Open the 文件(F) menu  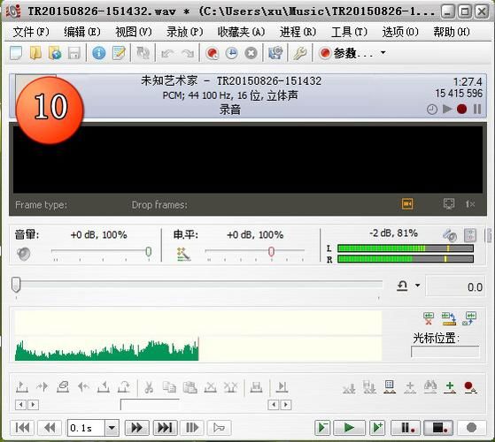[x=31, y=32]
